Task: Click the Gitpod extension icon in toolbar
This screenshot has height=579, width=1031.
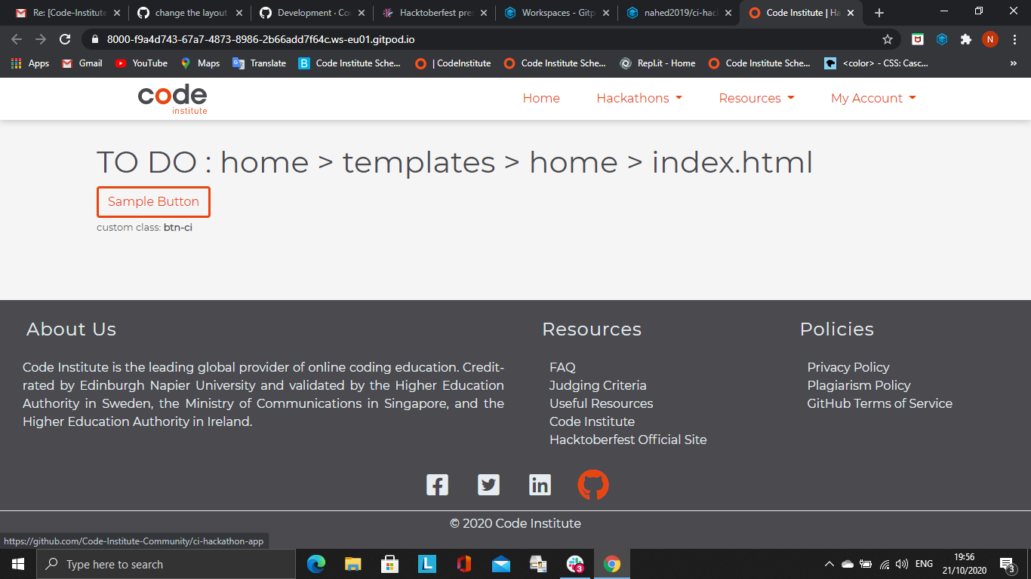Action: tap(942, 39)
